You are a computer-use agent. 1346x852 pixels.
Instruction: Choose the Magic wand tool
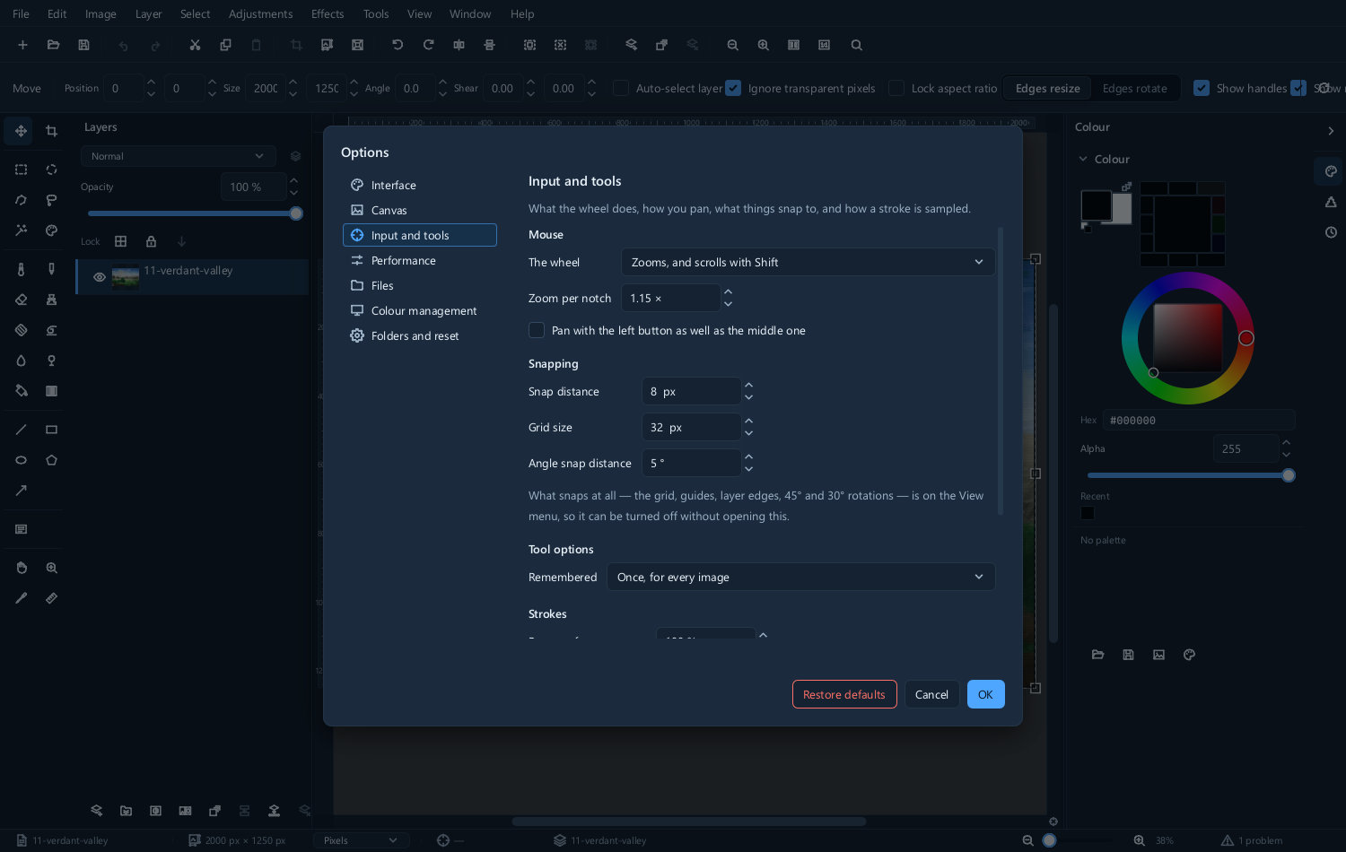21,230
